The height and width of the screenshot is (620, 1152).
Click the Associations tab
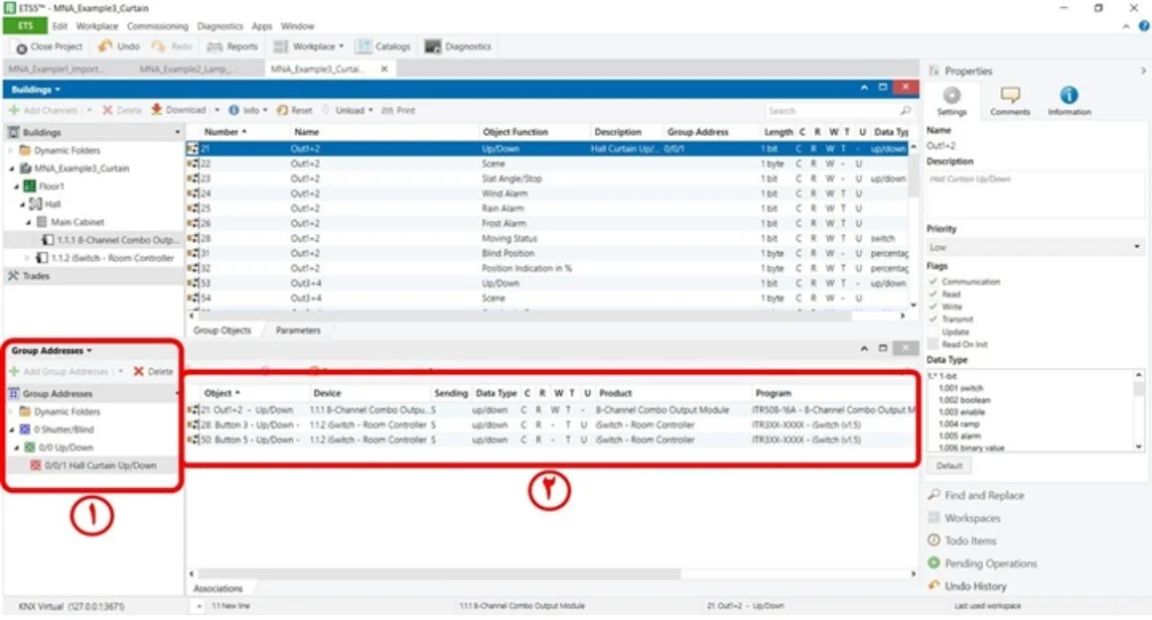(217, 588)
